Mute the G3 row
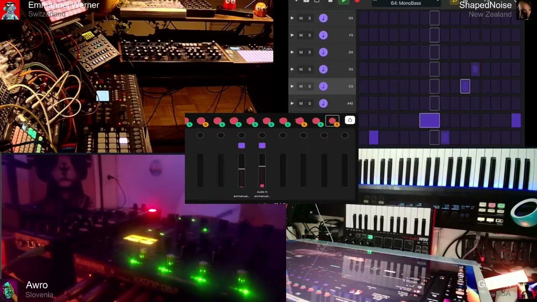Screen dimensions: 537x302 point(301,18)
